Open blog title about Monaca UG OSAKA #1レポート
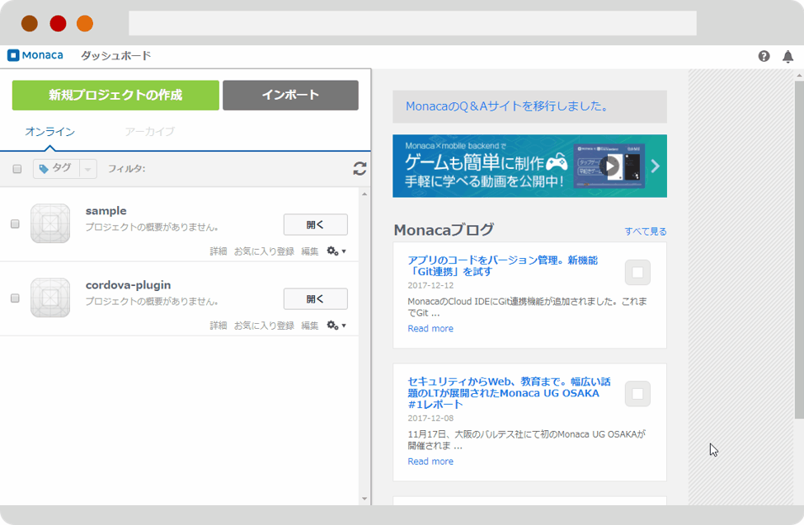 [x=509, y=393]
